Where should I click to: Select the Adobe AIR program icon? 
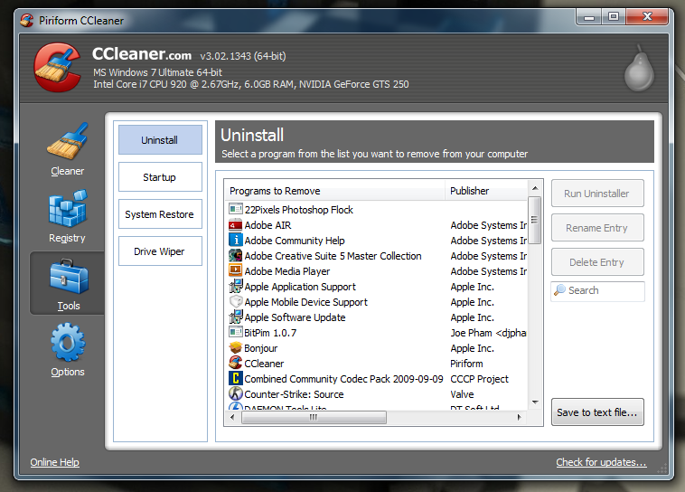(236, 225)
